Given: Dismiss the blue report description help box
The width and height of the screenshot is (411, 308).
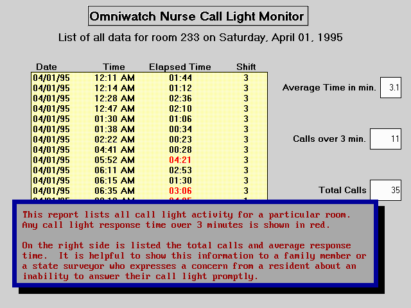Looking at the screenshot, I should (193, 243).
